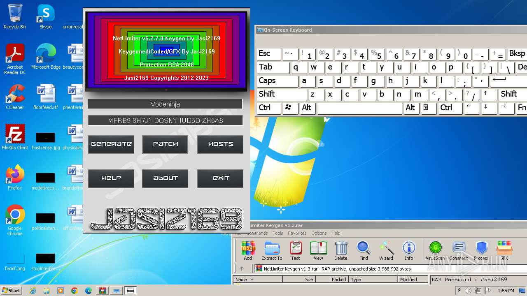Click the left arrow key on keyboard
This screenshot has height=296, width=527.
pos(471,108)
